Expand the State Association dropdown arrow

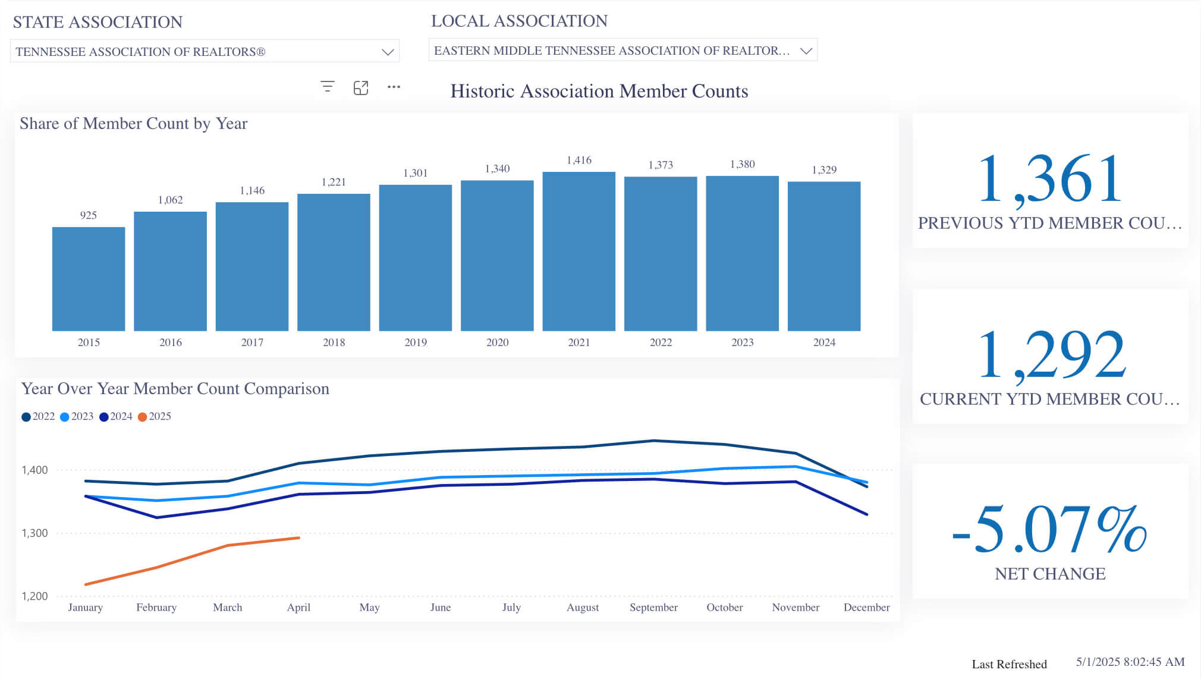[388, 52]
